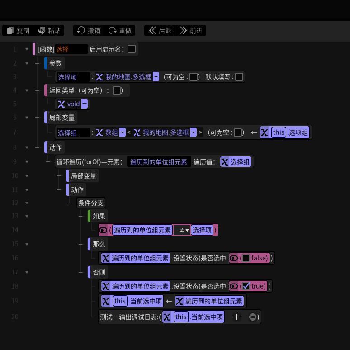The image size is (350, 350).
Task: Click the X icon before this.选项组
Action: (x=265, y=132)
